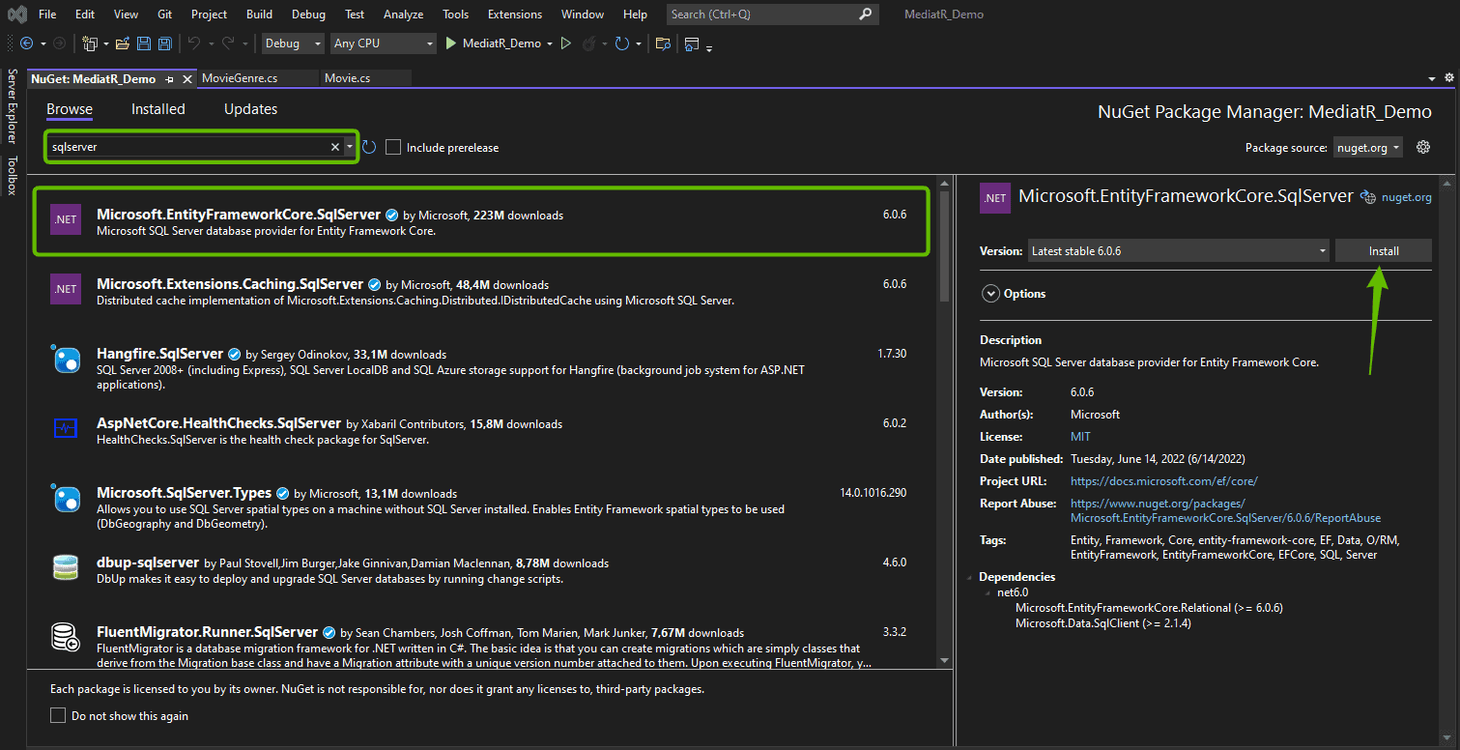Click the Undo toolbar icon

pyautogui.click(x=194, y=43)
